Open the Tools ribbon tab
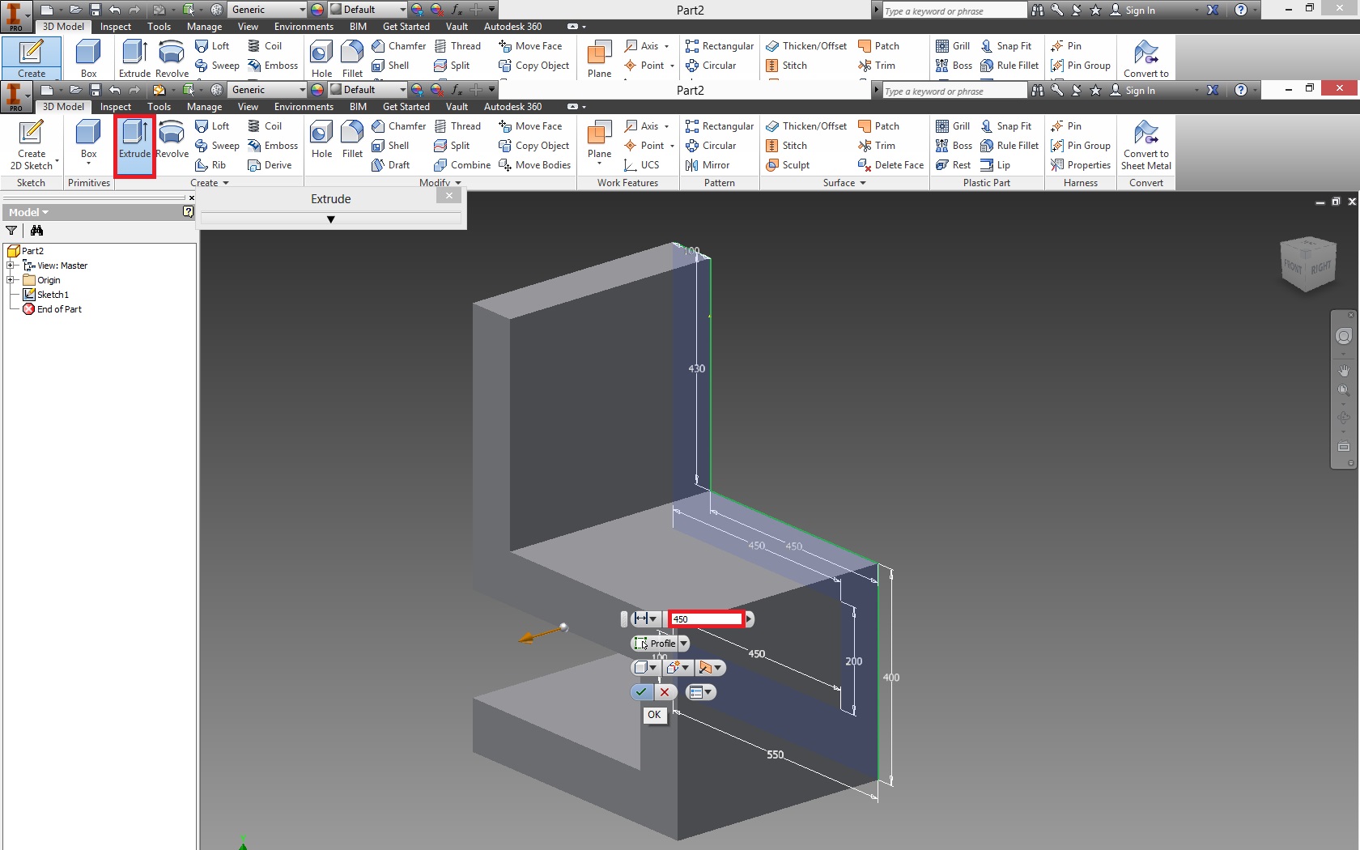The height and width of the screenshot is (850, 1360). point(159,106)
